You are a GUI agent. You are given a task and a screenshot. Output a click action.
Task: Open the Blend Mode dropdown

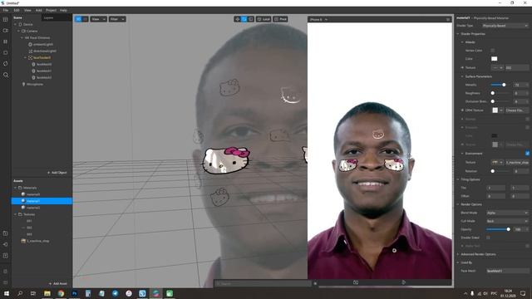tap(507, 213)
